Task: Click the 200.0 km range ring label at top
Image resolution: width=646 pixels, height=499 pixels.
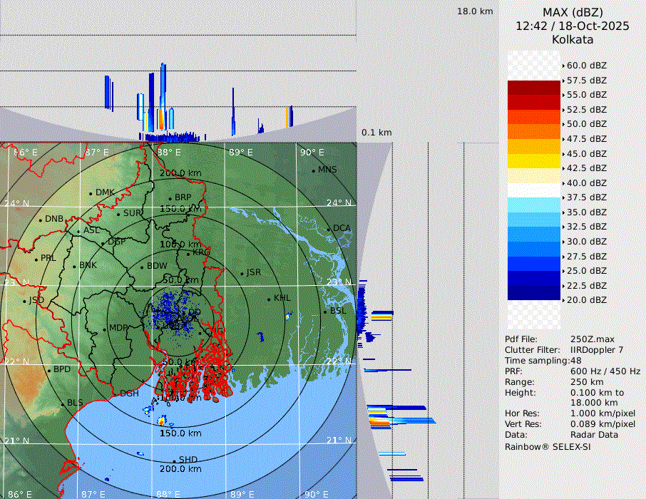Action: click(x=180, y=173)
